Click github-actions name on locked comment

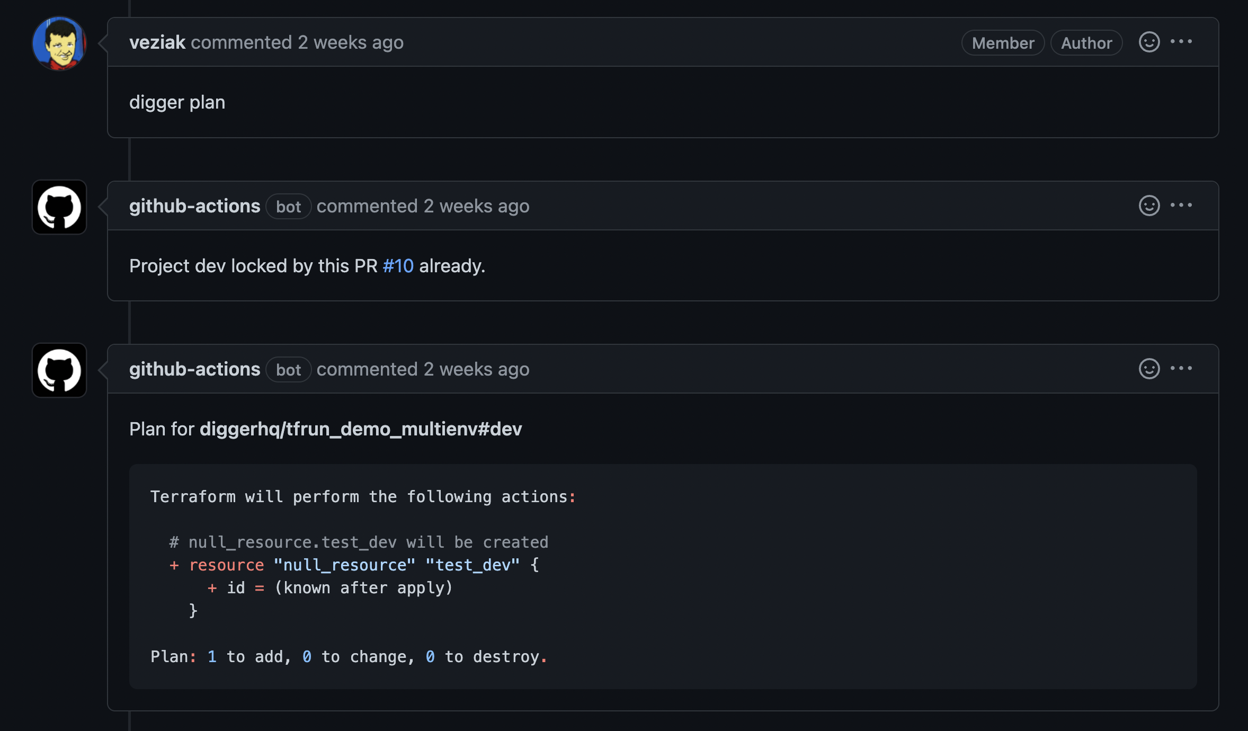click(194, 206)
